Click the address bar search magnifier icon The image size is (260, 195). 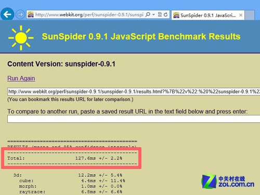click(x=148, y=15)
